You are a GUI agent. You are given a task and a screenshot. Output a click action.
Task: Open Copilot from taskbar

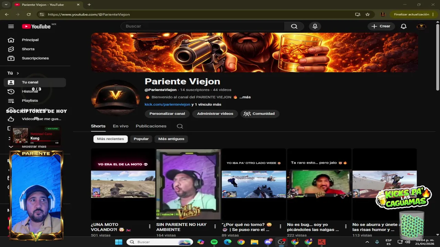click(201, 242)
